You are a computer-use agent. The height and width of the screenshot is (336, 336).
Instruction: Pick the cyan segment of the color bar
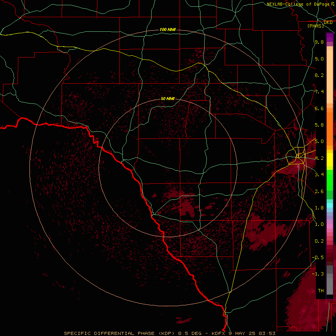pos(330,205)
